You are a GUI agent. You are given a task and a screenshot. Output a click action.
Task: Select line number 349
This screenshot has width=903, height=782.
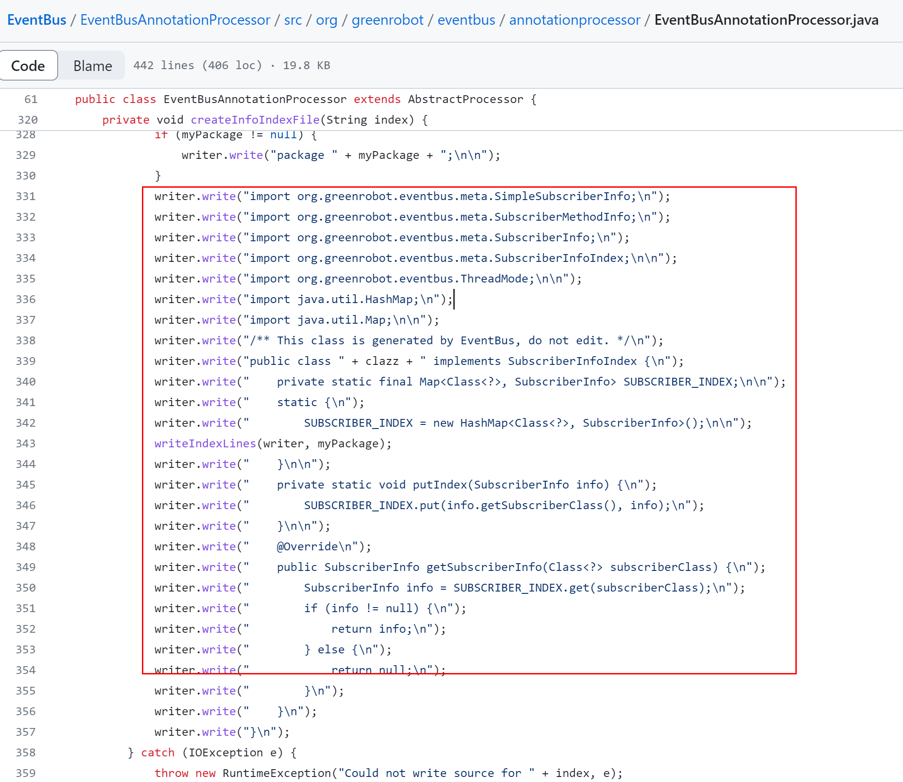point(26,567)
